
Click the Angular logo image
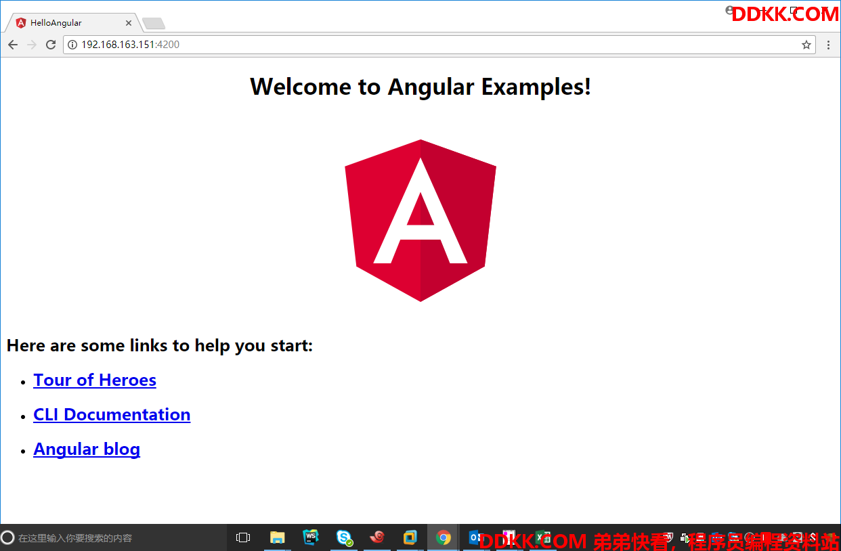point(420,221)
